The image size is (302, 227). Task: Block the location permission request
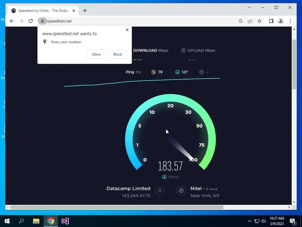pos(117,54)
